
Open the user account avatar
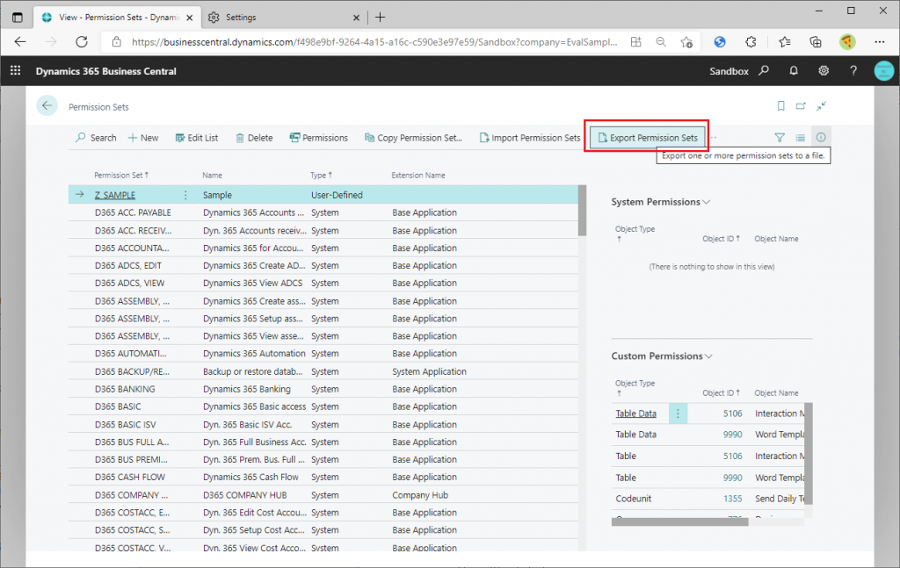point(884,70)
